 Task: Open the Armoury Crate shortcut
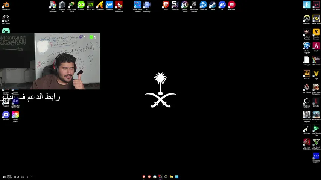pyautogui.click(x=62, y=6)
